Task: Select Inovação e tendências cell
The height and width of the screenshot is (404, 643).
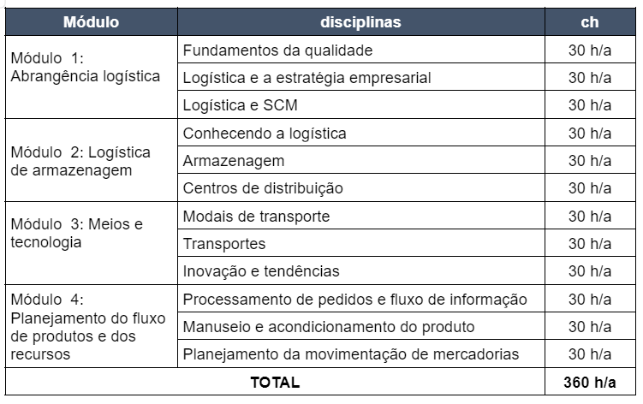Action: click(x=360, y=270)
